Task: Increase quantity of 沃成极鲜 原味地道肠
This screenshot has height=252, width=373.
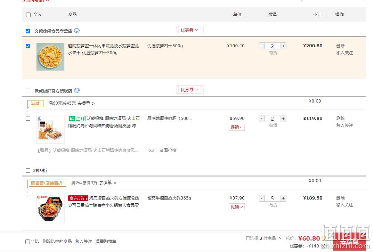Action: click(283, 119)
